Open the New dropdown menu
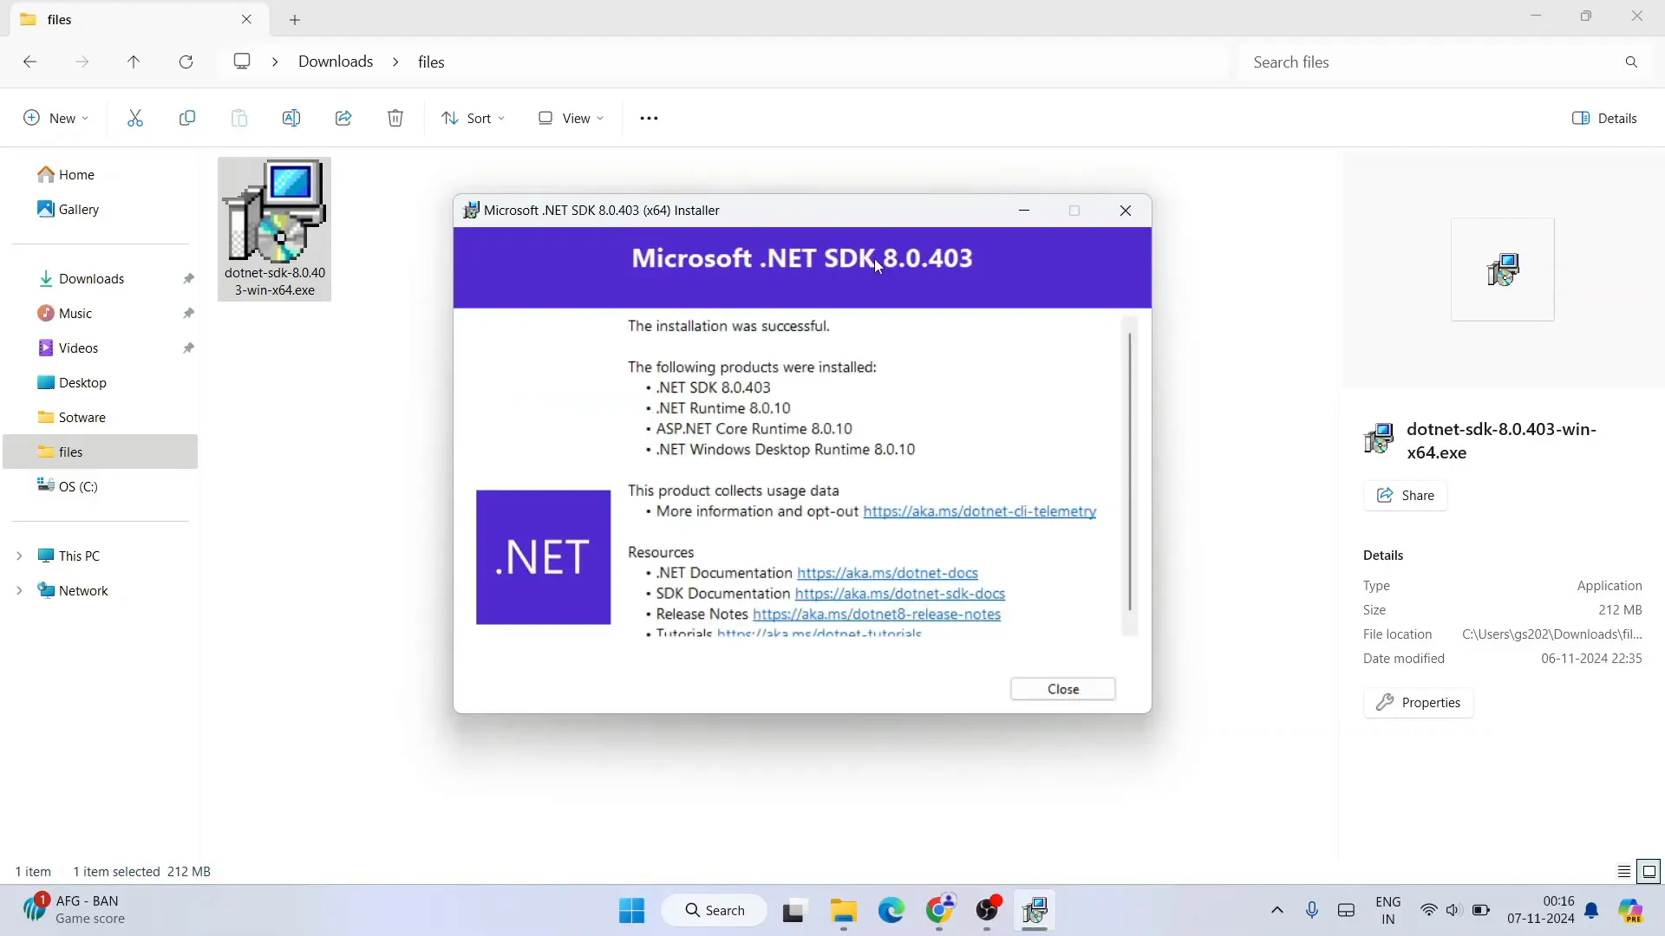The image size is (1665, 936). 55,118
